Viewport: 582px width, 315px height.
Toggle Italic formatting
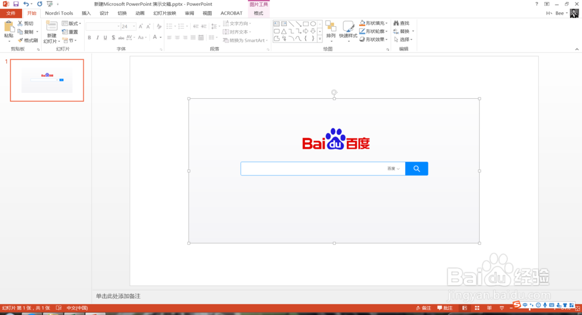point(97,37)
